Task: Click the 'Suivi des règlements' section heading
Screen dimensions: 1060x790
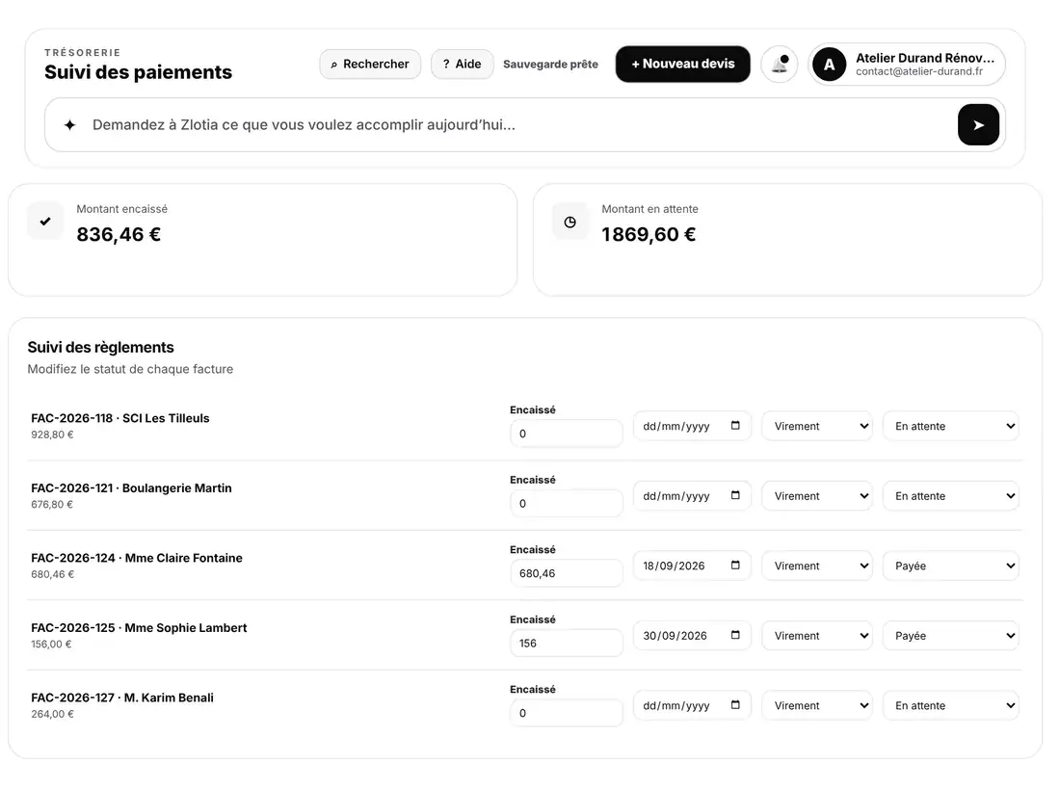Action: pyautogui.click(x=101, y=348)
